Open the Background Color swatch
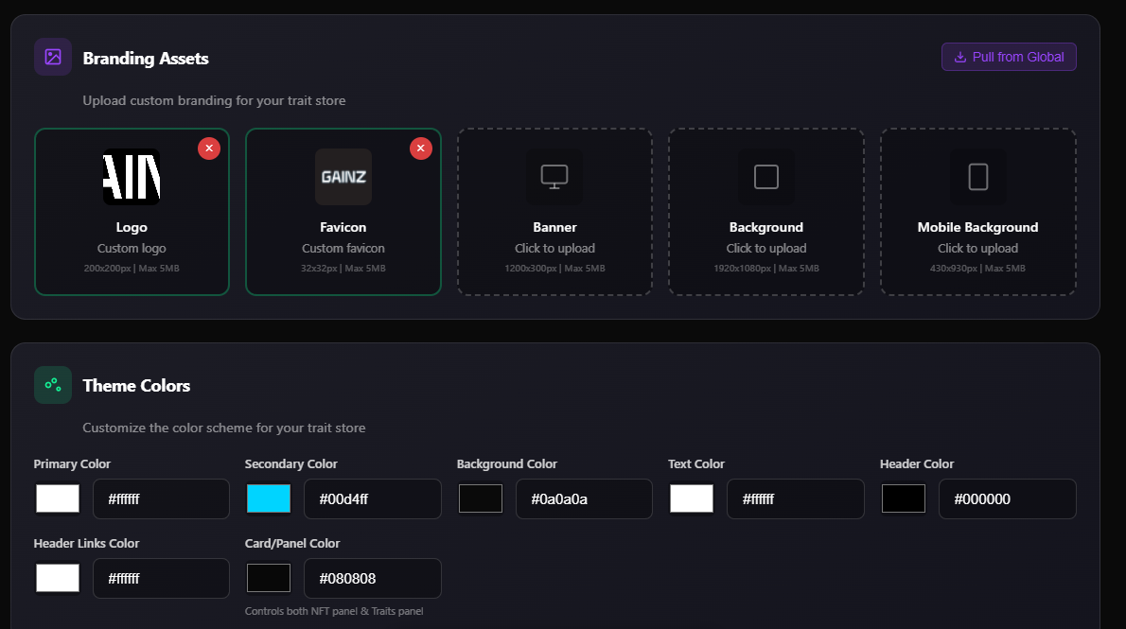 click(x=481, y=498)
